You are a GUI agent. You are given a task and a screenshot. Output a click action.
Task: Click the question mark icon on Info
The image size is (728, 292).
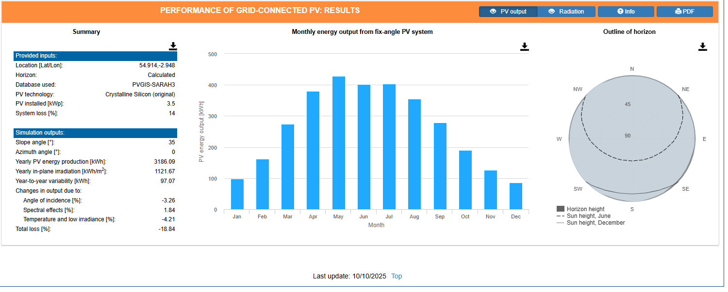coord(620,12)
